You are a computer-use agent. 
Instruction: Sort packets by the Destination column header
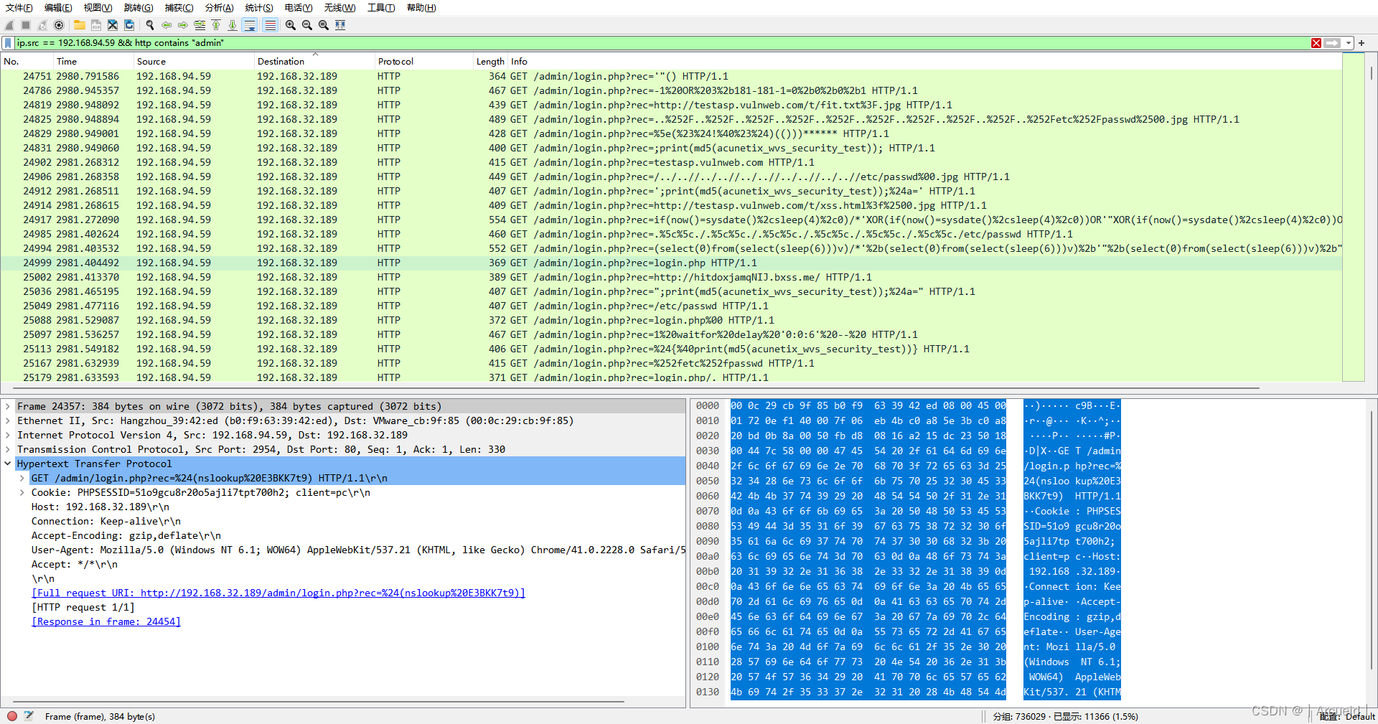[314, 62]
